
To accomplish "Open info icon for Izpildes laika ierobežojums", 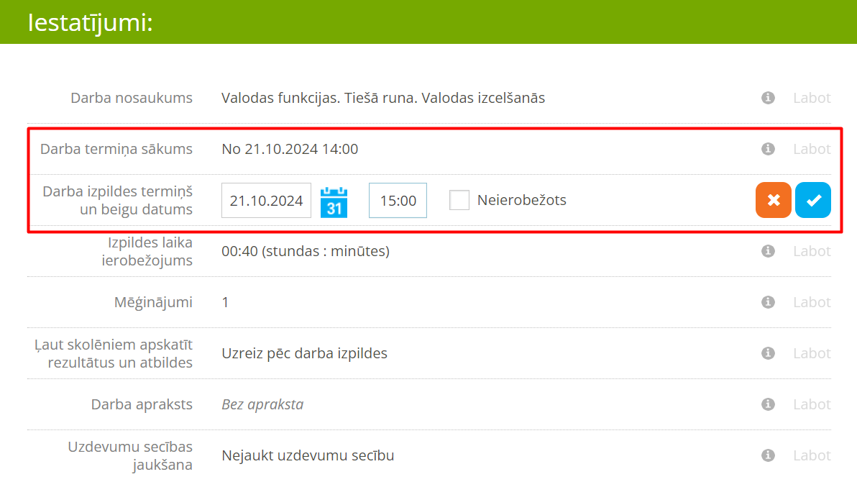I will click(768, 251).
